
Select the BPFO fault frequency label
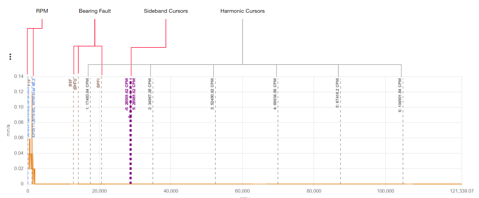click(75, 84)
